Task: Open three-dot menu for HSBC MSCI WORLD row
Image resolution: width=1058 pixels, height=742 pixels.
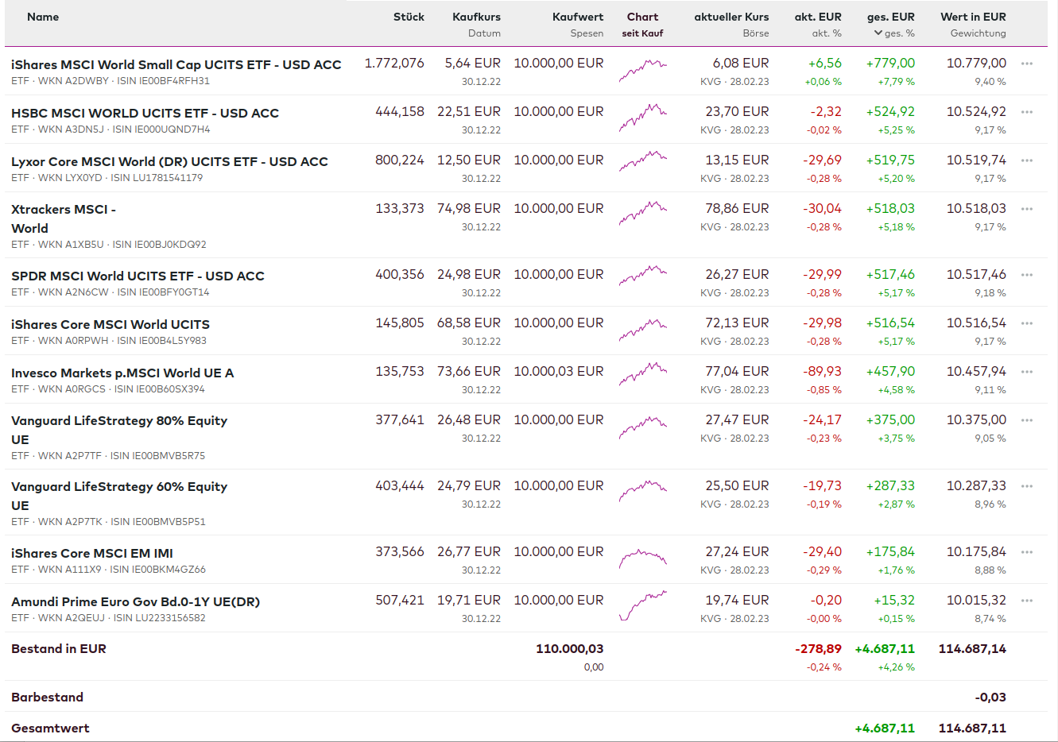Action: click(1027, 112)
